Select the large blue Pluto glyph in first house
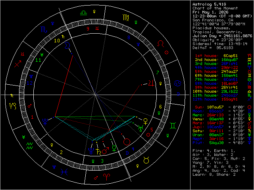Image resolution: width=254 pixels, height=190 pixels. point(45,122)
